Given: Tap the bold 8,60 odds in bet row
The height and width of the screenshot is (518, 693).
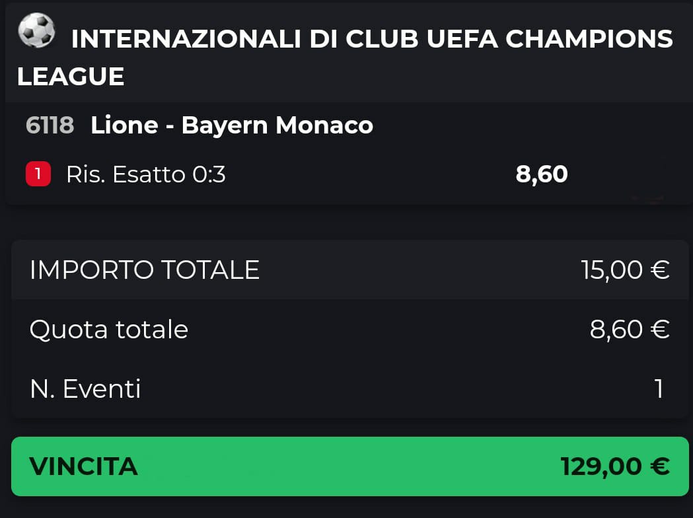Looking at the screenshot, I should [541, 174].
